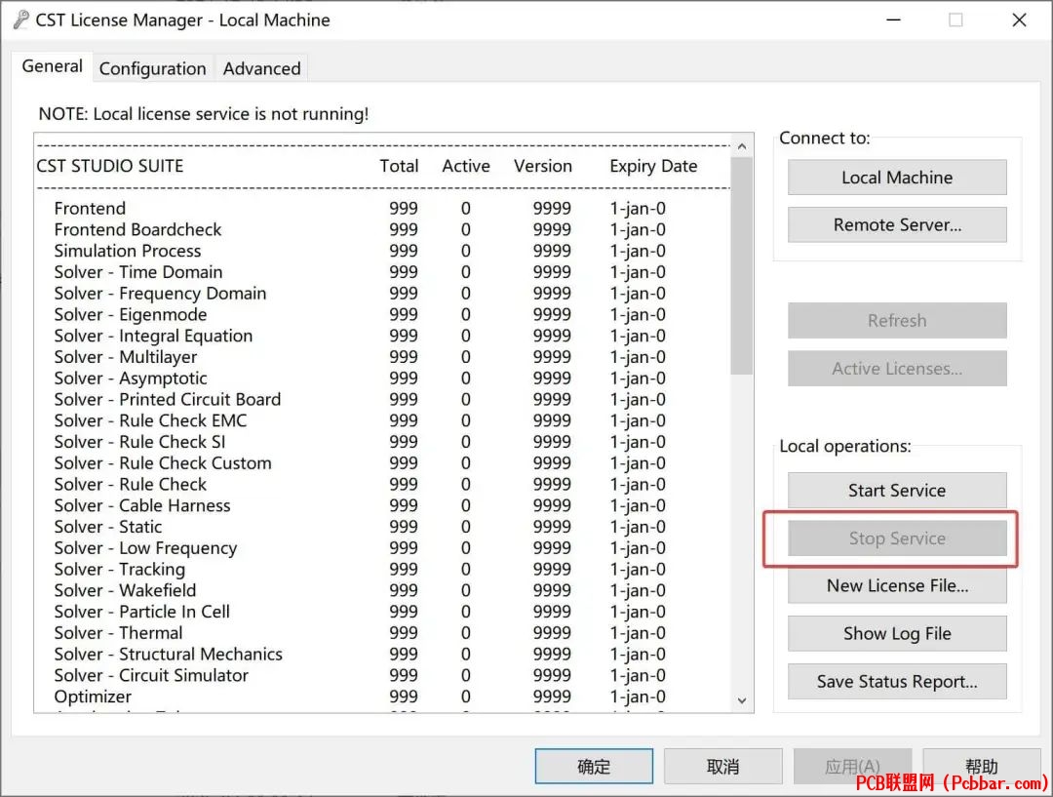Open Active Licenses... dialog
Viewport: 1053px width, 797px height.
click(897, 369)
